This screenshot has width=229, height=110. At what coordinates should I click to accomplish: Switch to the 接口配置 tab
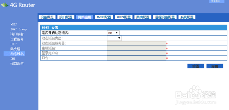pos(66,17)
